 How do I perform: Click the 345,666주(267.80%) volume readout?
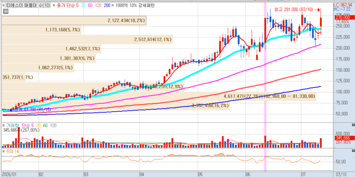coord(22,130)
